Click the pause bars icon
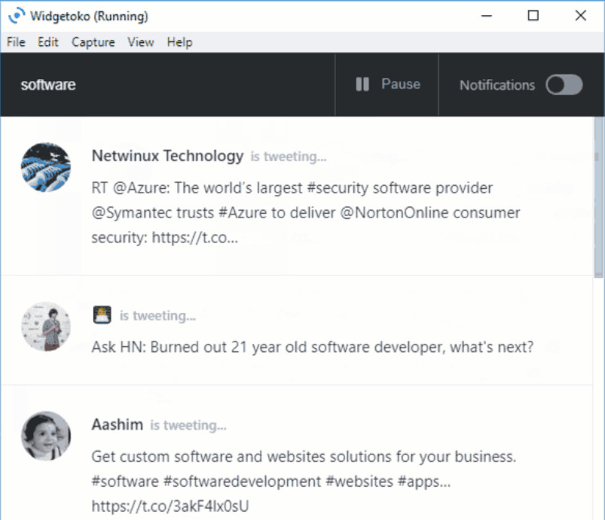605x520 pixels. [x=362, y=84]
